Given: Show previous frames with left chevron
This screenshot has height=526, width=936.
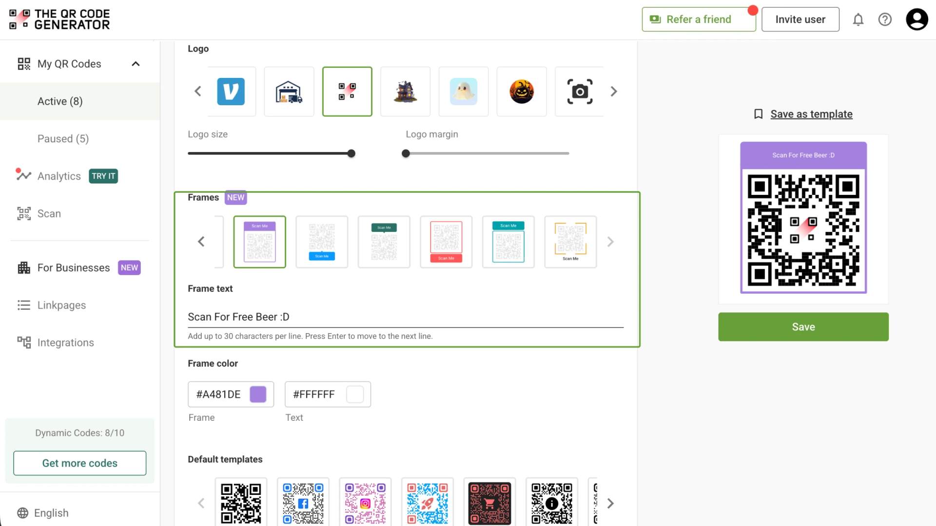Looking at the screenshot, I should pos(201,242).
